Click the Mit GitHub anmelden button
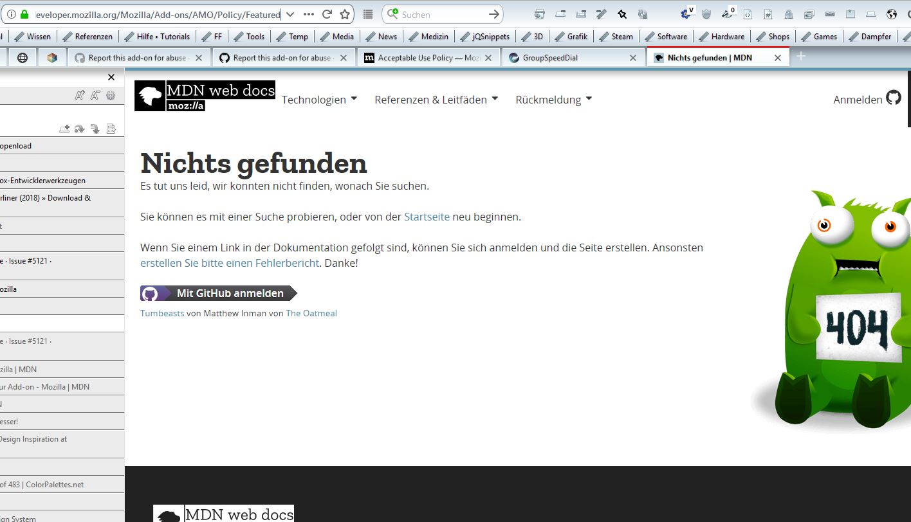Viewport: 911px width, 522px height. coord(219,293)
